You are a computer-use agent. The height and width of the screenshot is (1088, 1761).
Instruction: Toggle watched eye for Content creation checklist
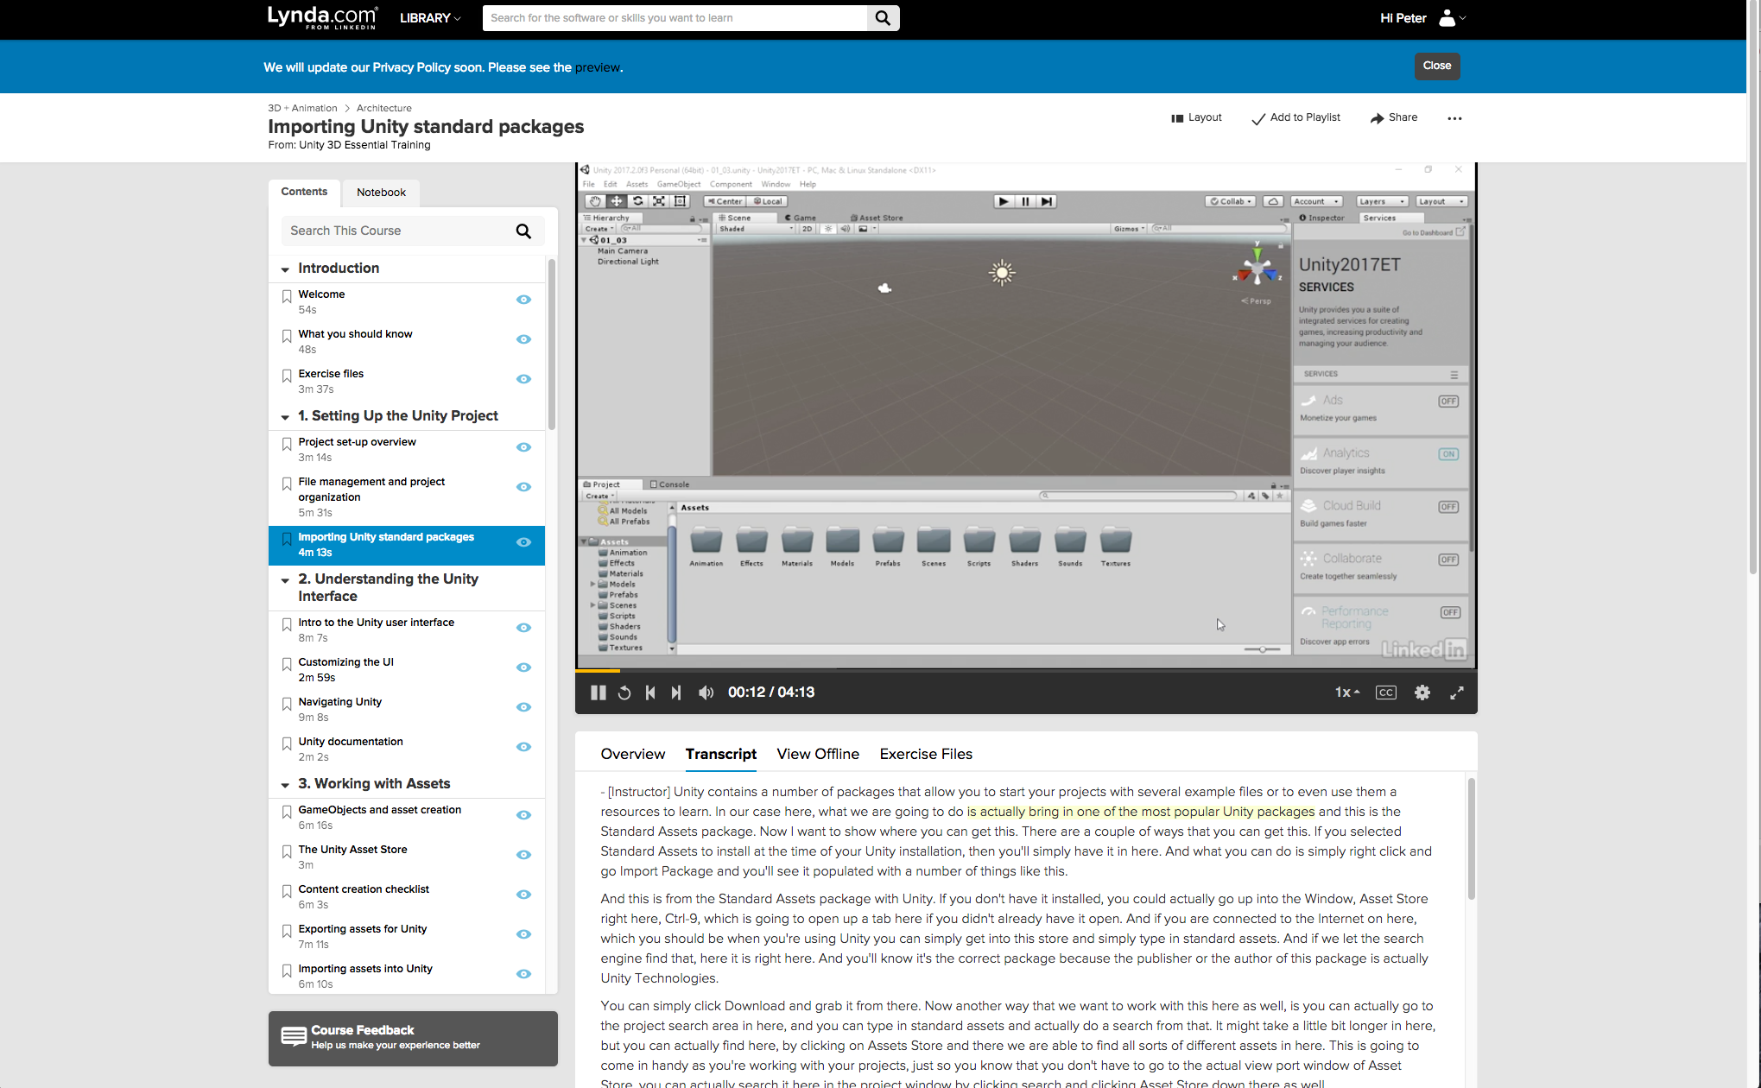coord(523,895)
